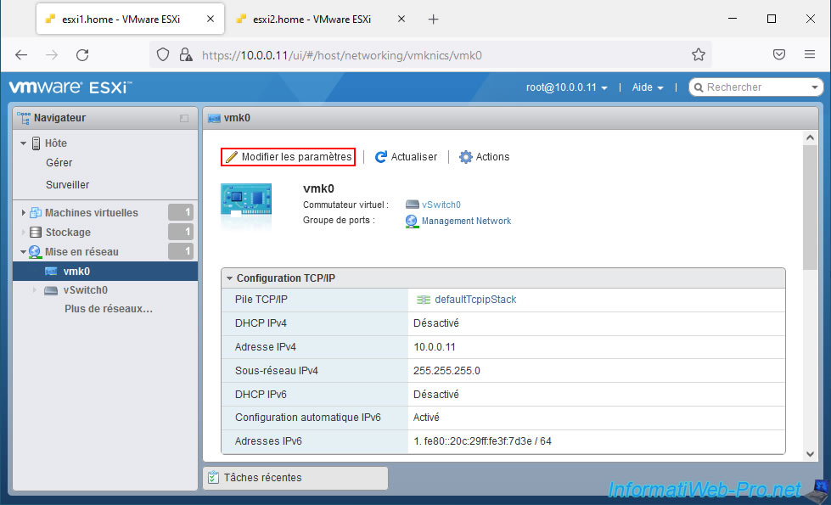Reload the page with the refresh icon
The width and height of the screenshot is (831, 505).
point(82,55)
